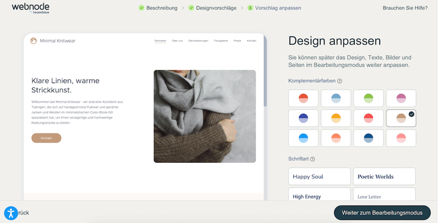Click the Minimal Knitwear site title text

pyautogui.click(x=57, y=41)
